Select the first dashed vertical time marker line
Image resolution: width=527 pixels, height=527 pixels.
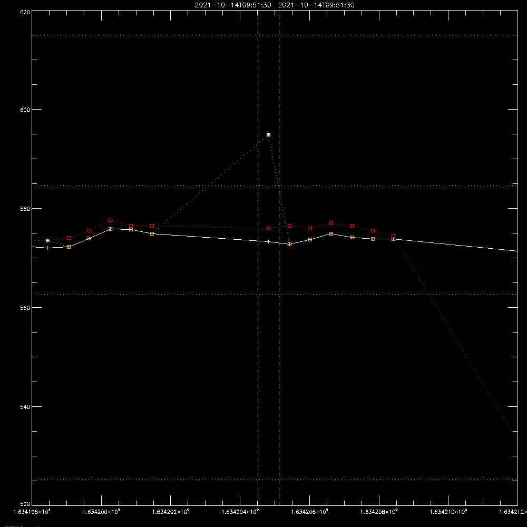(x=258, y=258)
